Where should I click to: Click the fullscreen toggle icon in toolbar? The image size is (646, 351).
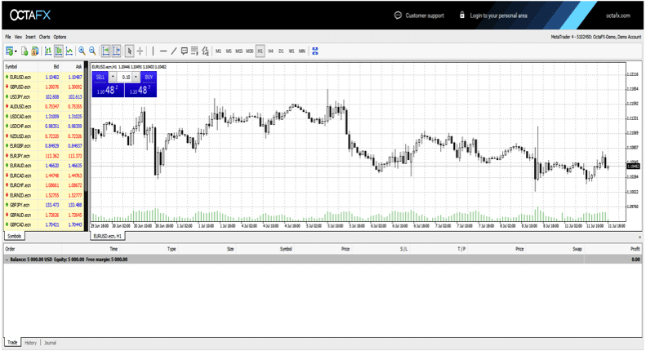pos(315,51)
